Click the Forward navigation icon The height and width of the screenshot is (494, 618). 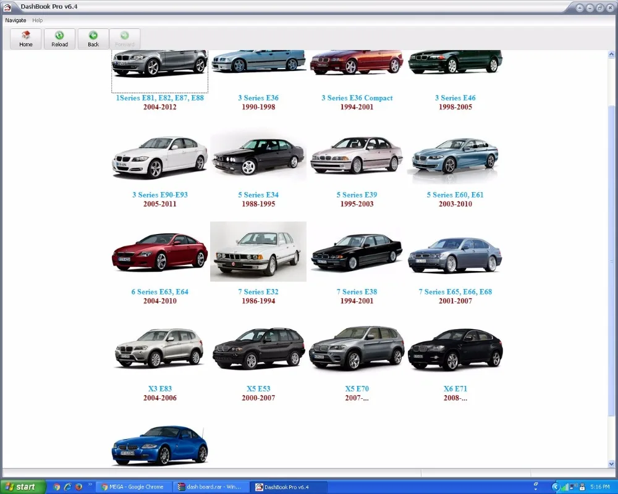coord(125,38)
